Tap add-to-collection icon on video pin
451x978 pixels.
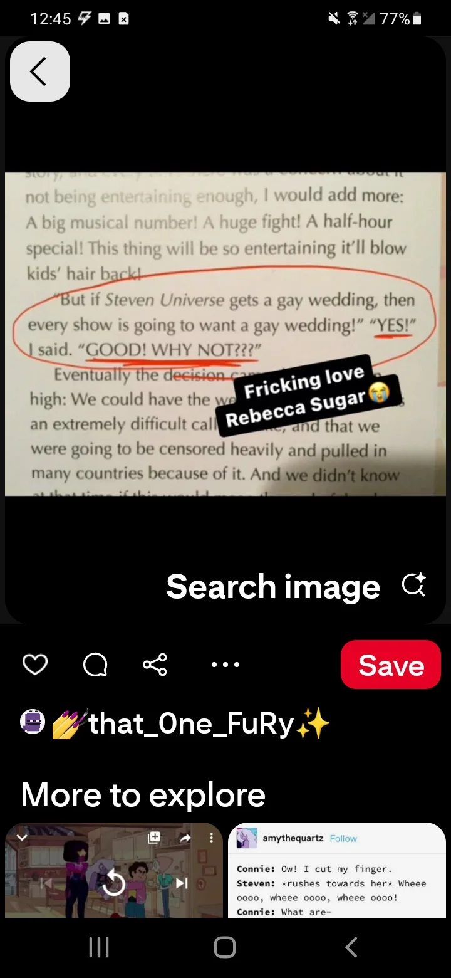154,838
